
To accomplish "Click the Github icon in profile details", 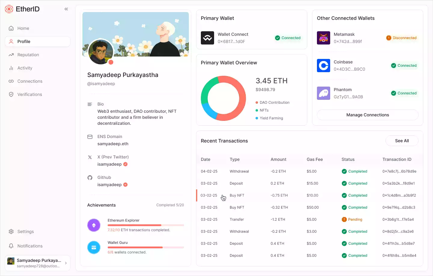I will [90, 177].
